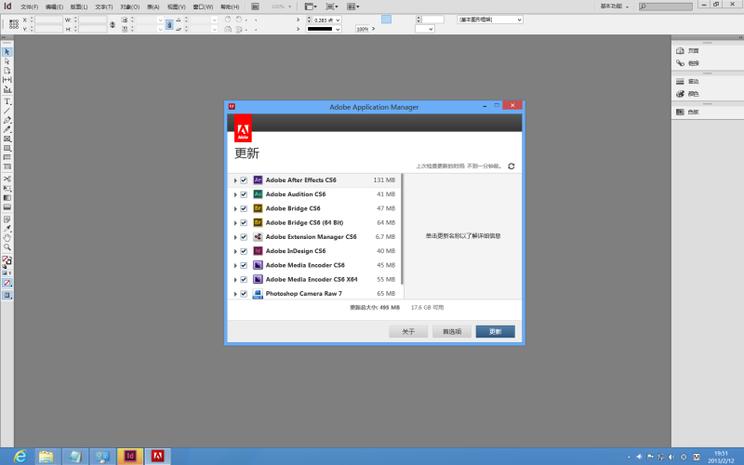Open File Explorer from the taskbar
This screenshot has width=744, height=465.
[46, 457]
